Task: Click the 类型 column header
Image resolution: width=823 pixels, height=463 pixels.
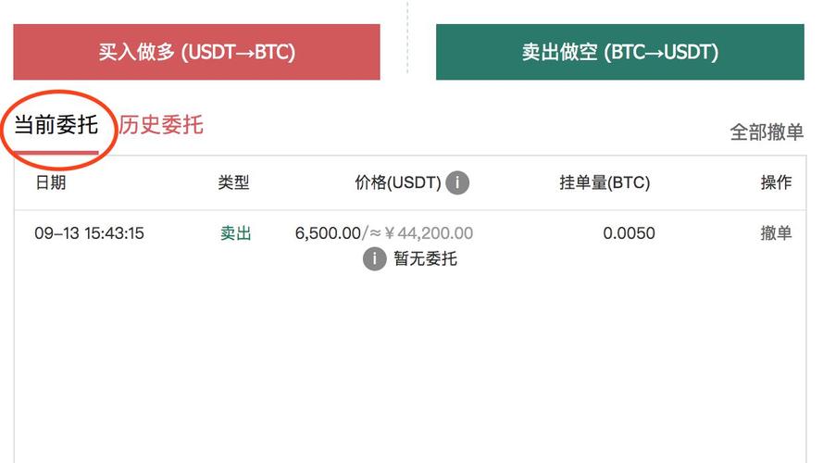Action: tap(233, 182)
